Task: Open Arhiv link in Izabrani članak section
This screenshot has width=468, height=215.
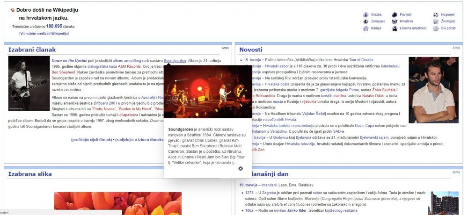Action: coord(226,48)
